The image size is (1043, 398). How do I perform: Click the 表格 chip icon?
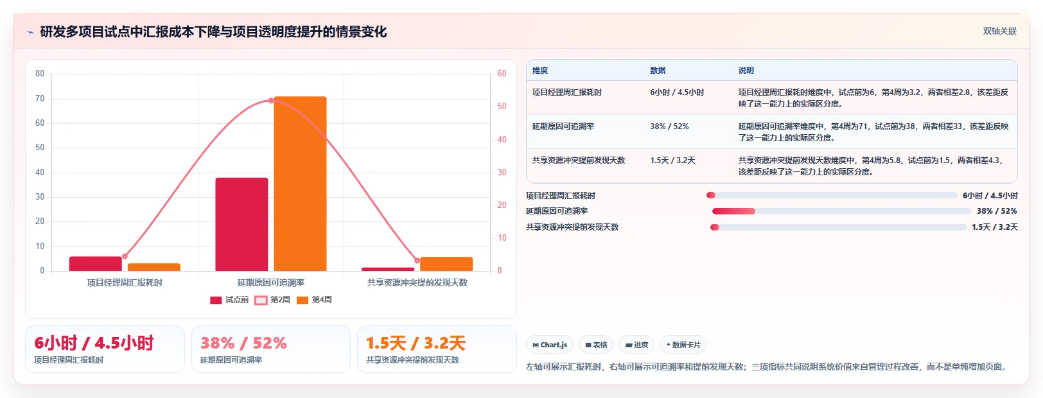click(x=588, y=345)
